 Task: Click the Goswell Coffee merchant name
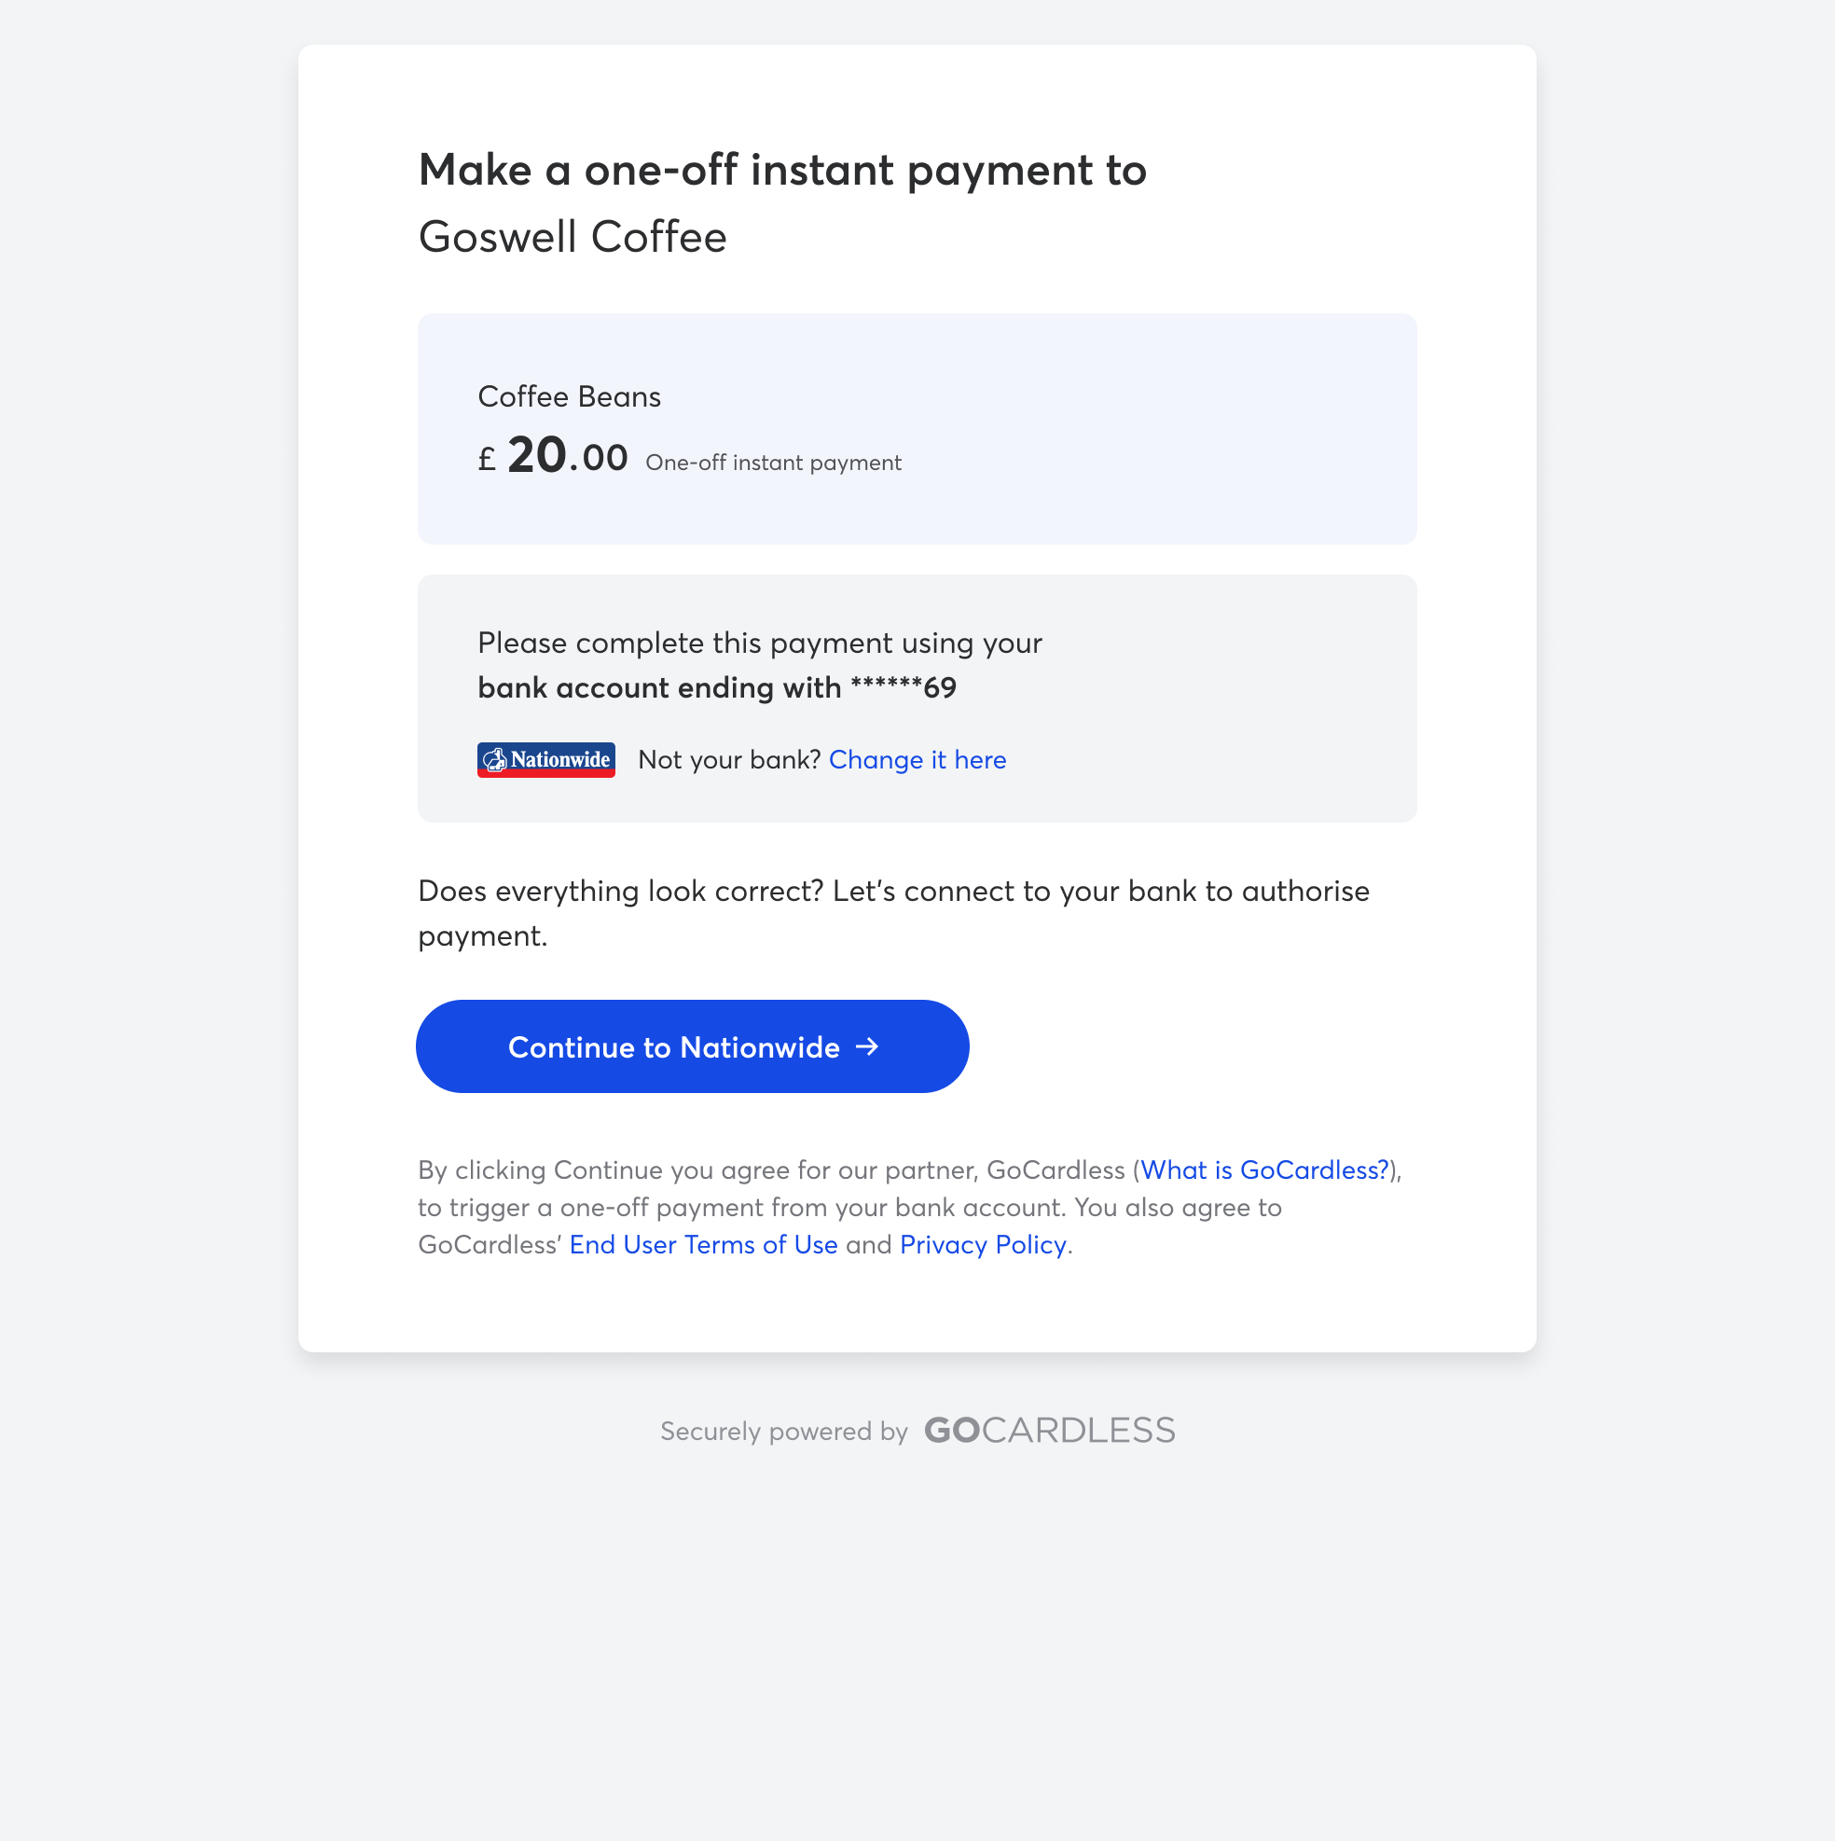(x=573, y=236)
